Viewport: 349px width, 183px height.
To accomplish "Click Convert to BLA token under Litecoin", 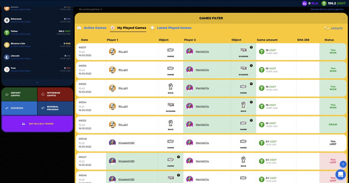I will pyautogui.click(x=21, y=59).
